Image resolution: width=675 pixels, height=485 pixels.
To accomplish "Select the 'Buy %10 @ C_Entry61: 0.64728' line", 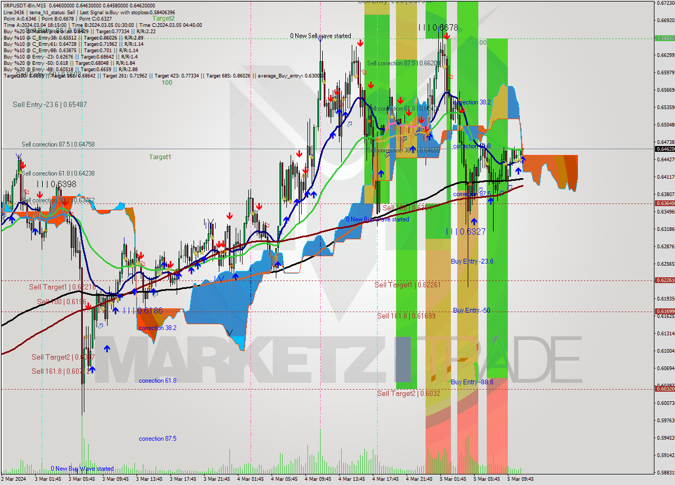I will coord(73,44).
